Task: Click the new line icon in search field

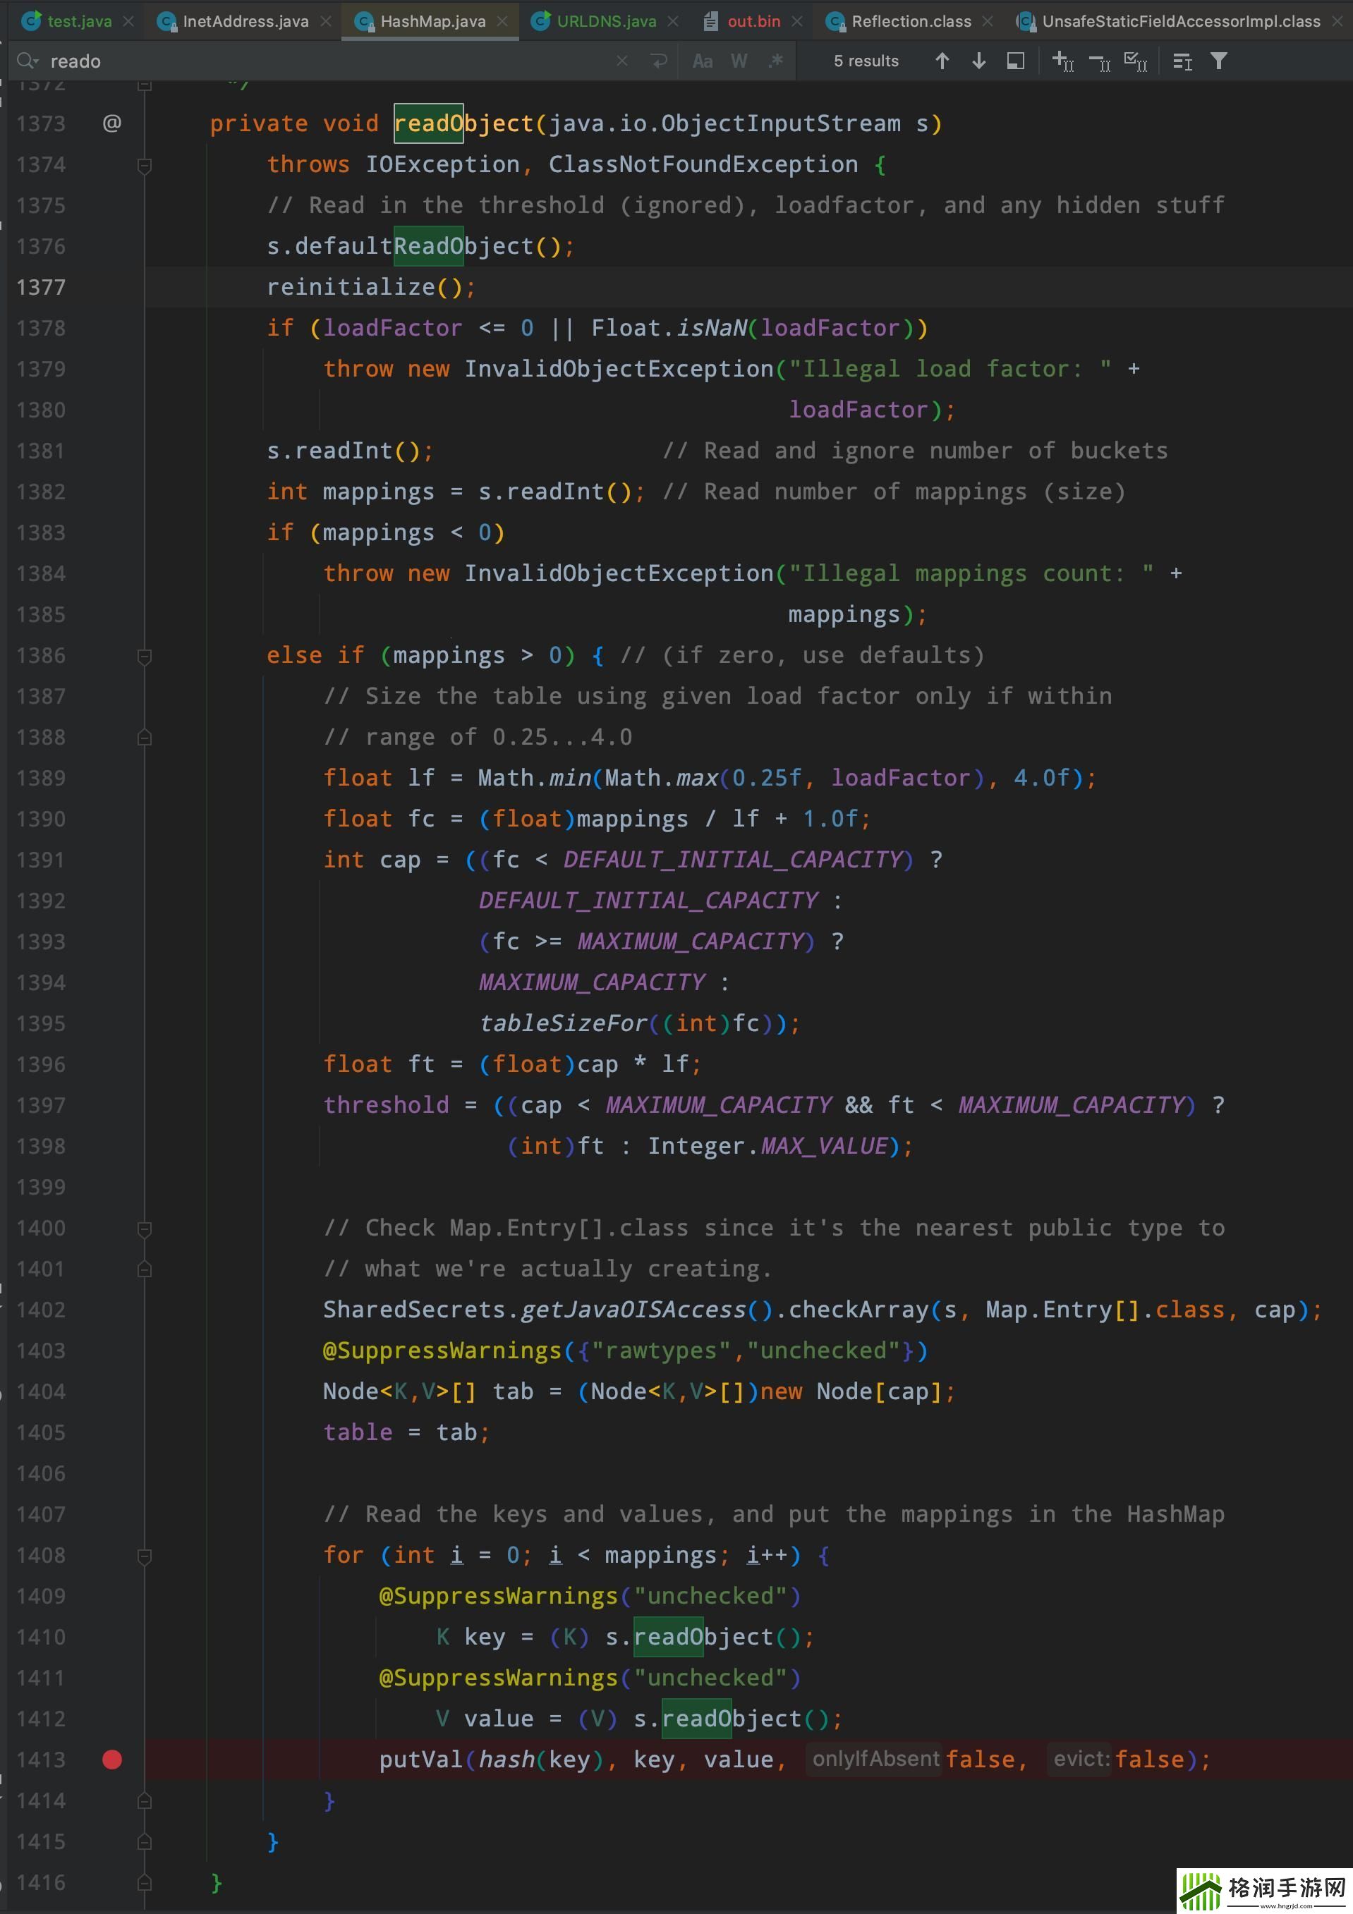Action: tap(660, 61)
